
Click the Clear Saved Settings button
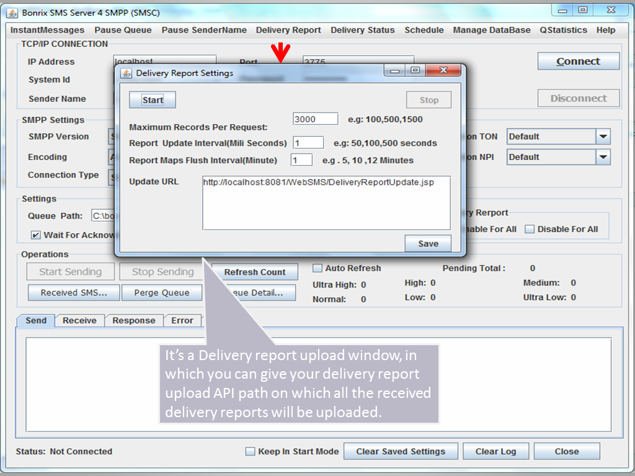(x=401, y=451)
